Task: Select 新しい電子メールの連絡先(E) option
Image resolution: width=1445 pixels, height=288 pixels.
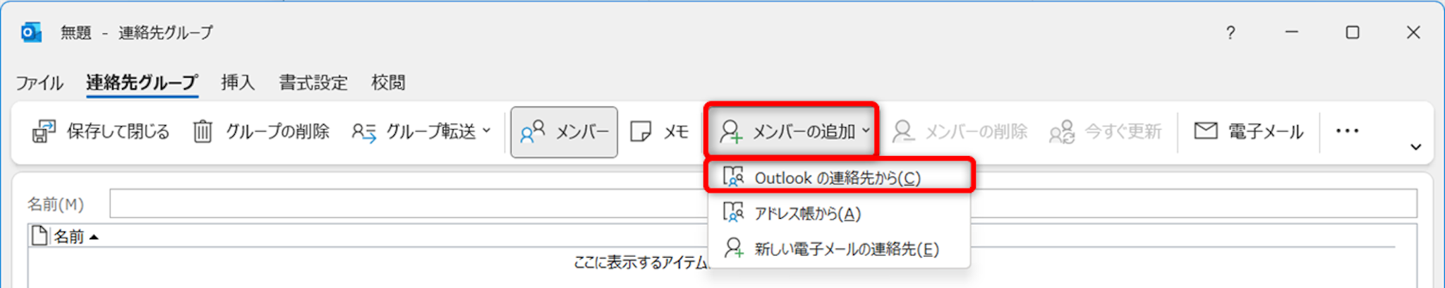Action: click(846, 248)
